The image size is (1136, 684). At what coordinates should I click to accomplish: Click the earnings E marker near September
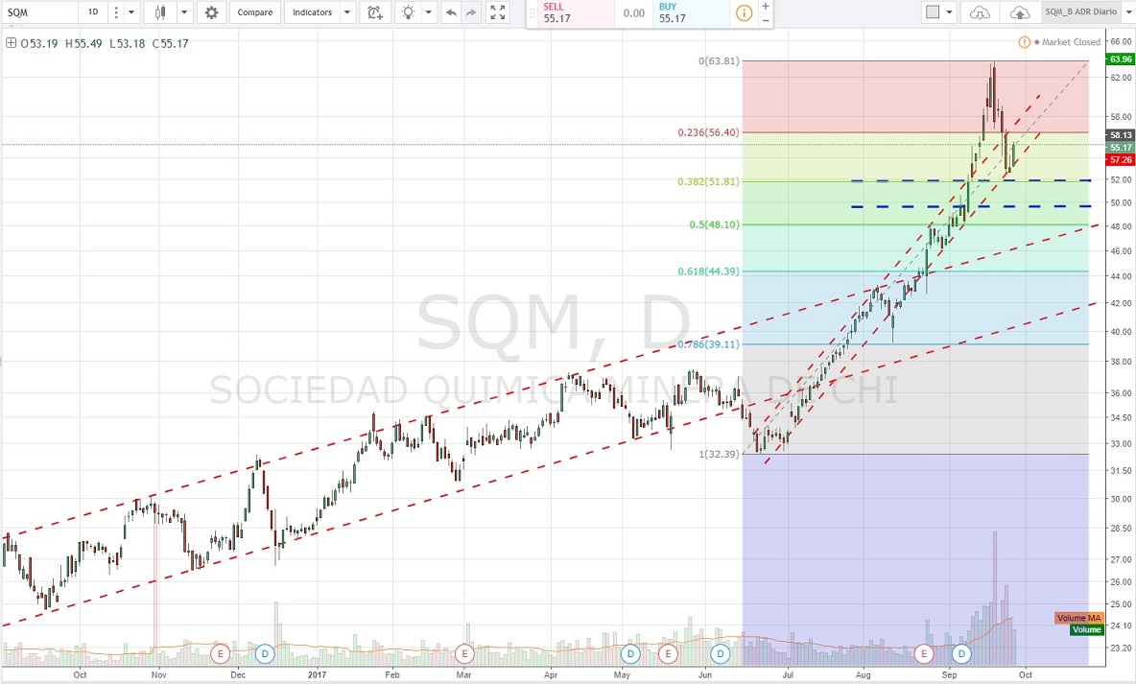(x=924, y=654)
